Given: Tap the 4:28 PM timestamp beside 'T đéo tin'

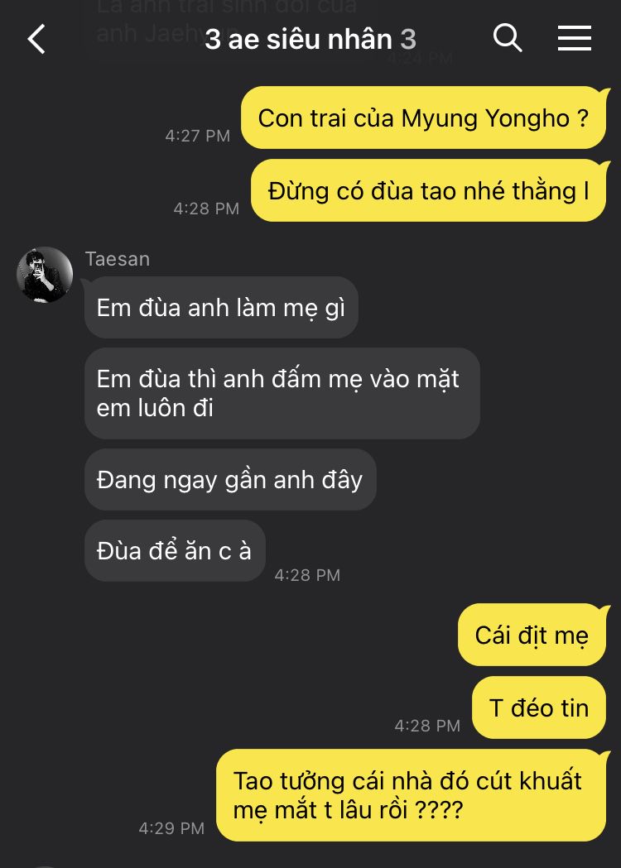Looking at the screenshot, I should (428, 726).
